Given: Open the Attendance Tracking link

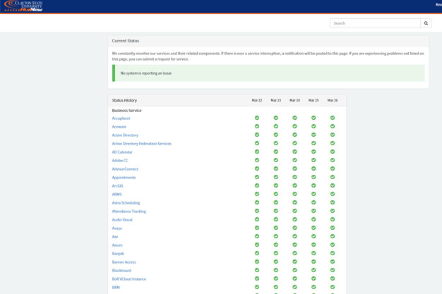Looking at the screenshot, I should [x=129, y=212].
